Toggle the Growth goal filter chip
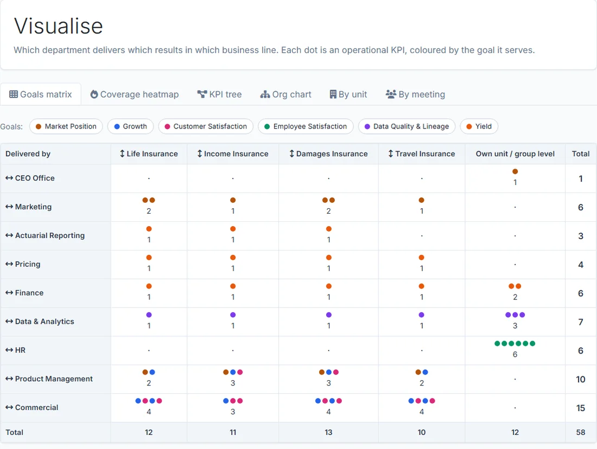 point(130,126)
